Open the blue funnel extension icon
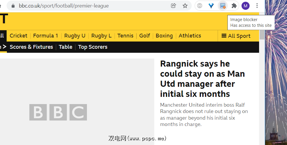Viewport: 287px width, 145px height. pyautogui.click(x=211, y=6)
